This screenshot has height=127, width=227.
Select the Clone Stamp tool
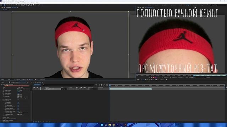coord(31,5)
